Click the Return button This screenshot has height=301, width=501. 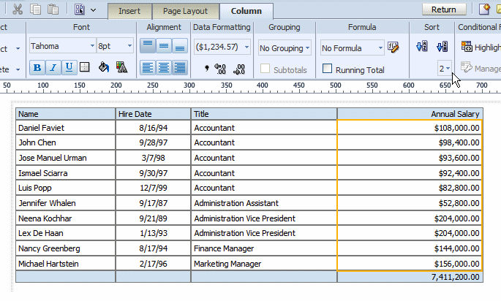click(444, 9)
